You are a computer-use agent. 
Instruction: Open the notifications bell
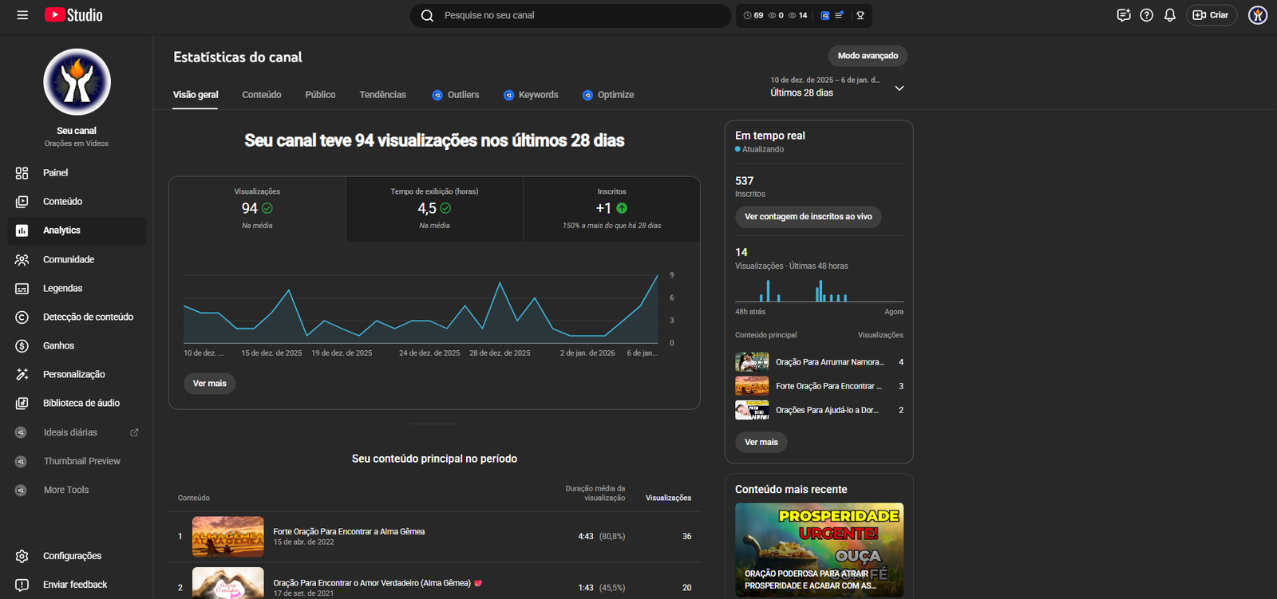(x=1169, y=15)
